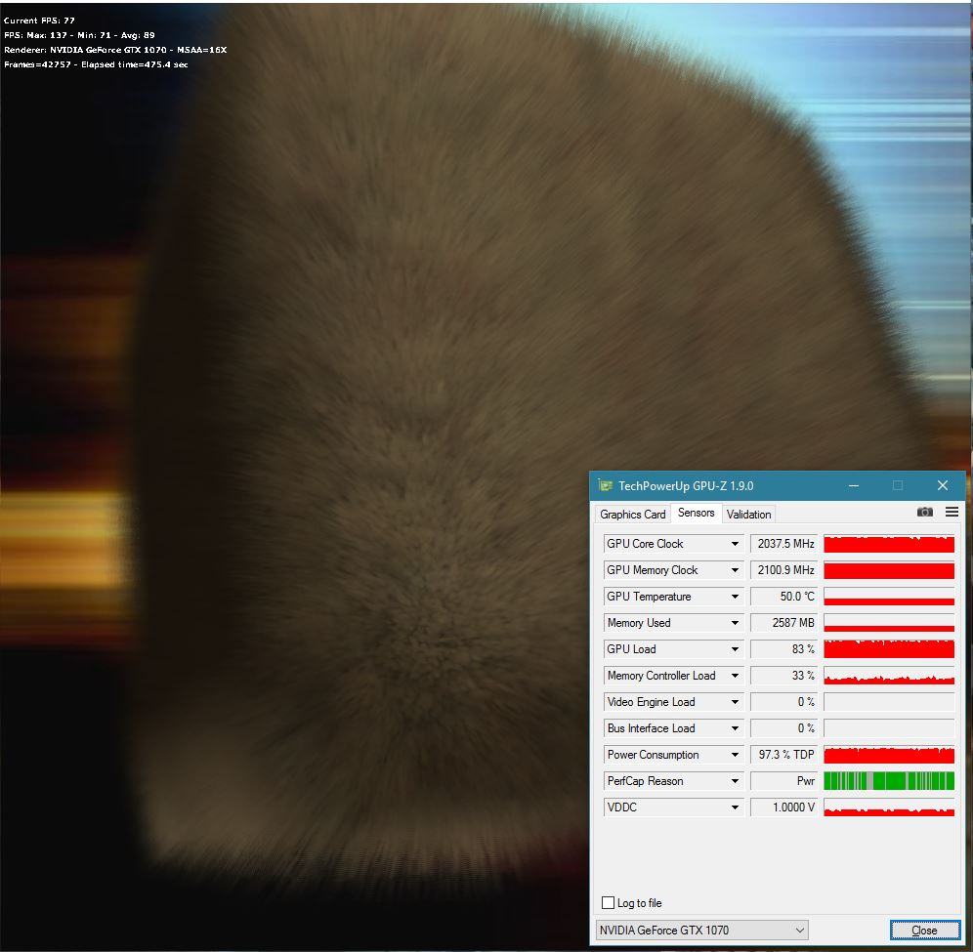The height and width of the screenshot is (952, 973).
Task: Expand the GPU Load dropdown arrow
Action: [x=735, y=649]
